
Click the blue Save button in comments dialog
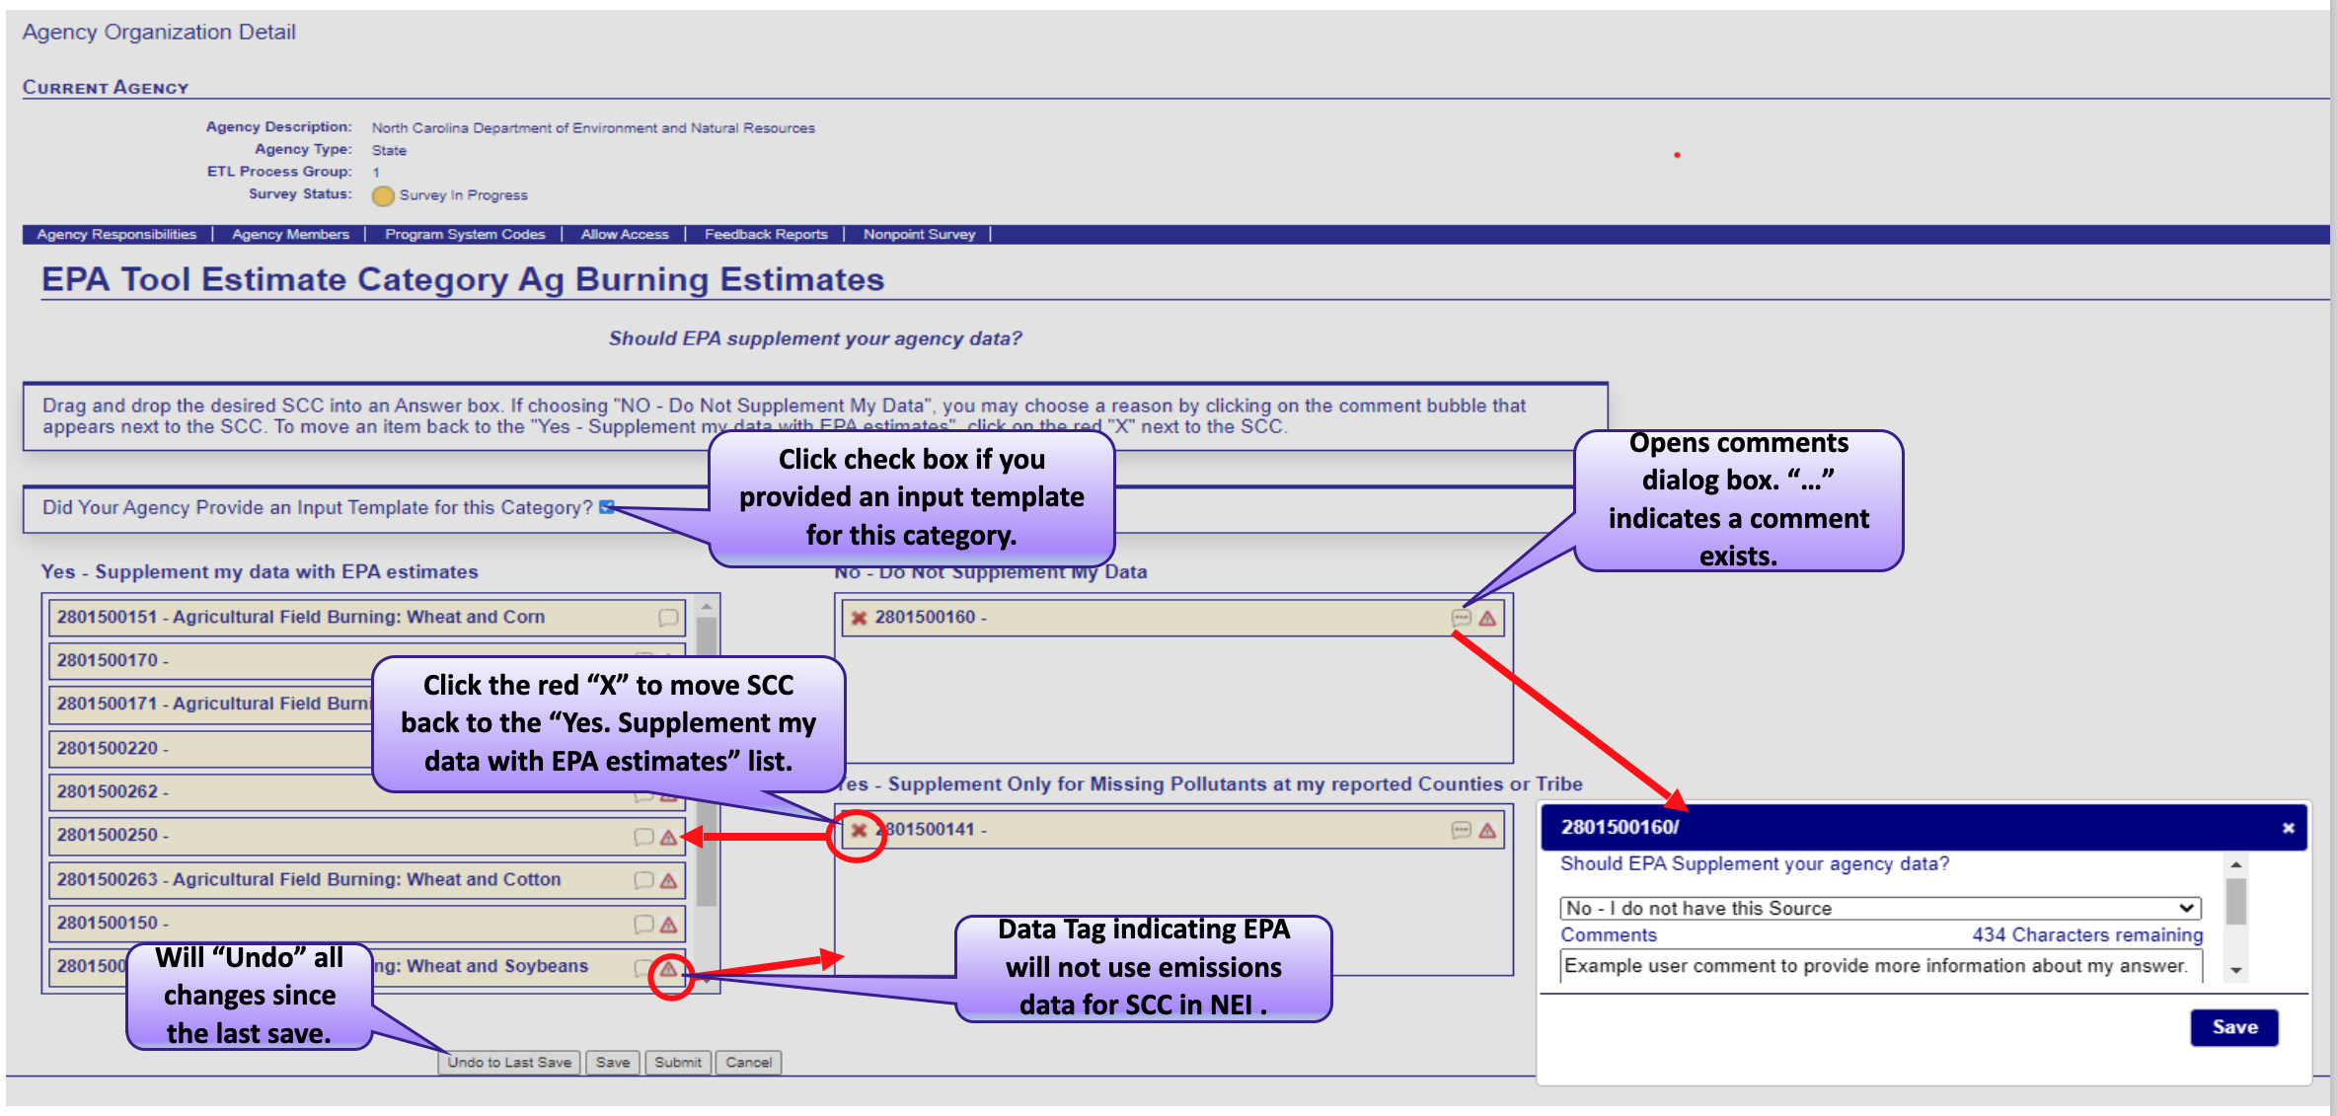pyautogui.click(x=2234, y=1027)
